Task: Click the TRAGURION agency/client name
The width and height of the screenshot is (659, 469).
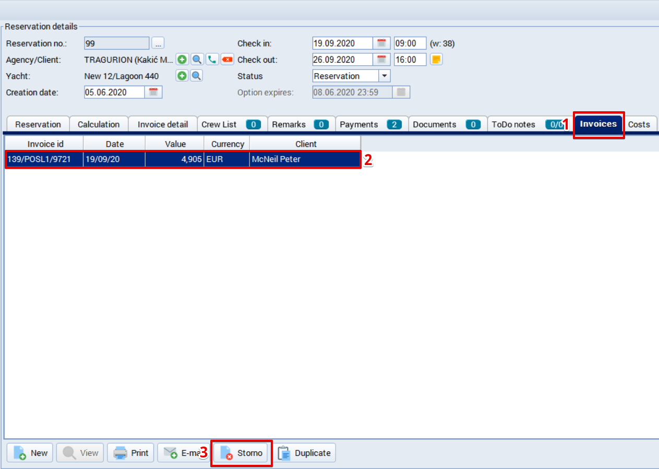Action: [x=128, y=60]
